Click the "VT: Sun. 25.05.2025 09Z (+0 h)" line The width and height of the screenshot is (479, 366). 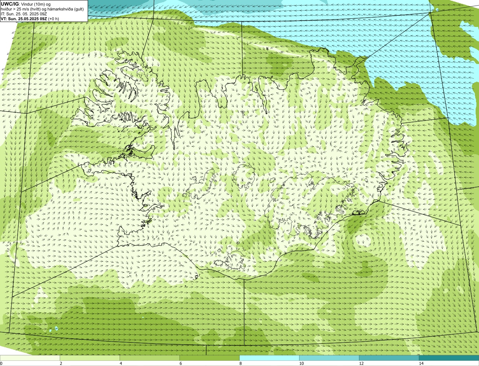pyautogui.click(x=30, y=18)
